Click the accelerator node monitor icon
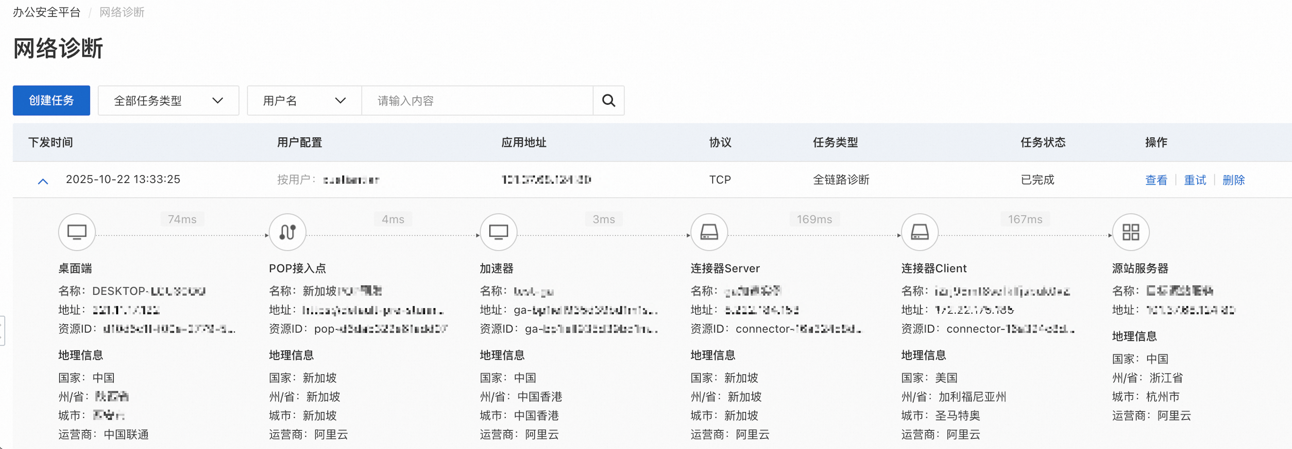Screen dimensions: 1292x449 click(498, 232)
